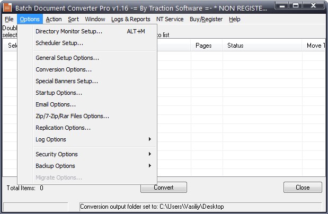Open Directory Monitor Setup menu entry
This screenshot has height=214, width=328.
click(x=69, y=31)
